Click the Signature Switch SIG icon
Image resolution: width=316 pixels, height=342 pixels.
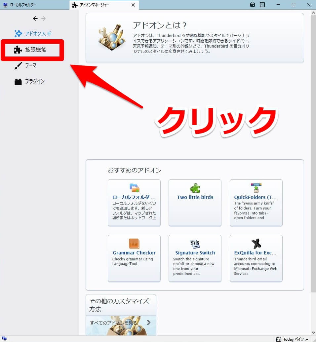point(195,244)
